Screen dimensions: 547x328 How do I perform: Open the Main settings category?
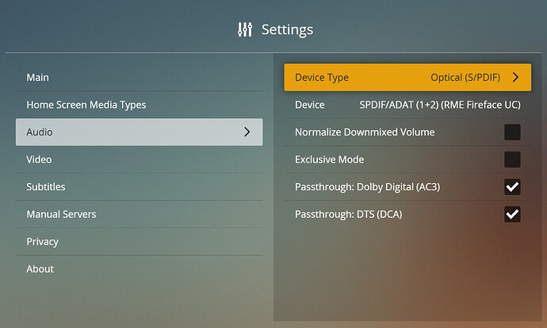coord(38,78)
